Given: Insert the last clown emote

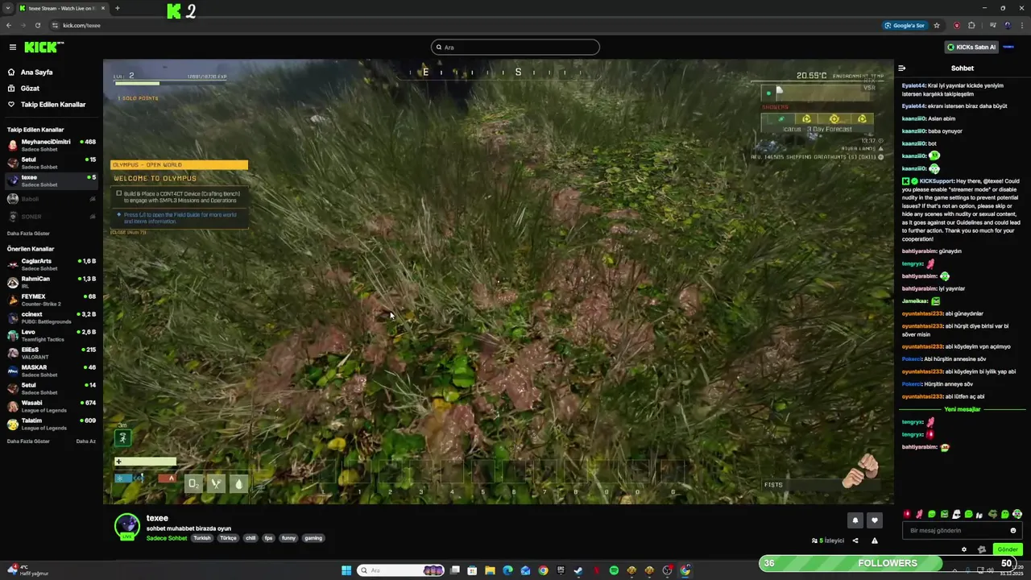Looking at the screenshot, I should click(1017, 514).
